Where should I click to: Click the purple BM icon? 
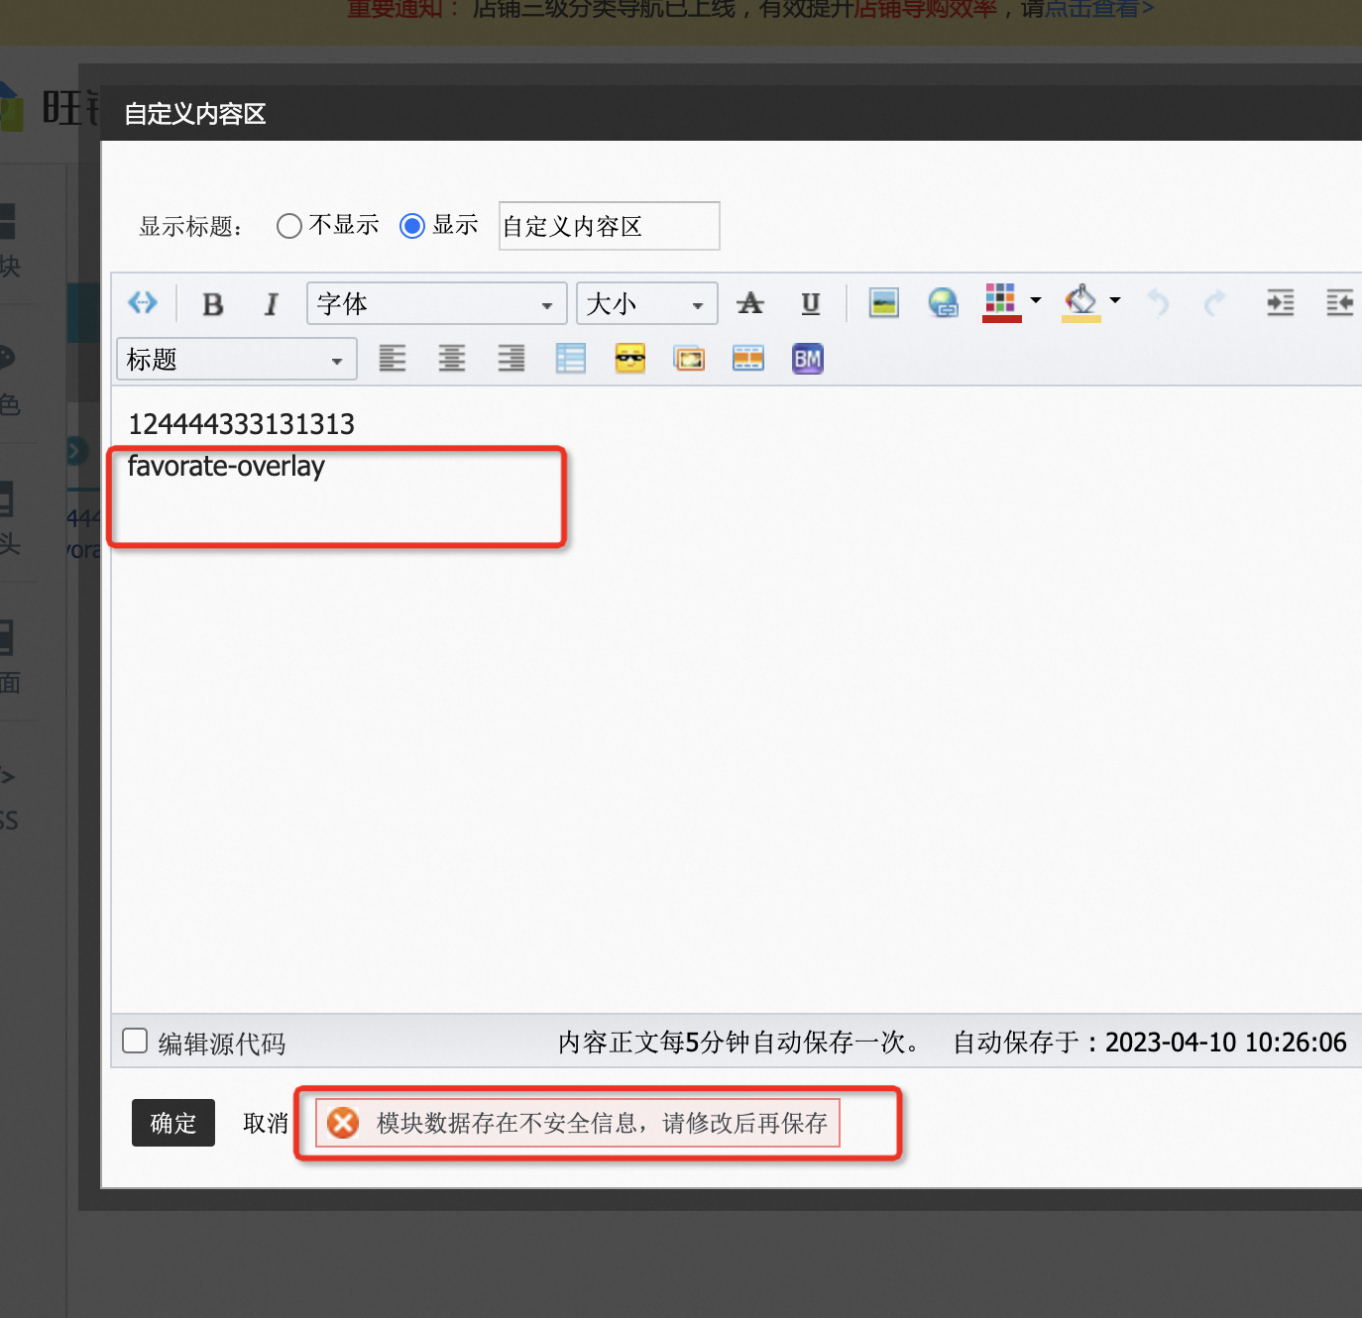[808, 358]
